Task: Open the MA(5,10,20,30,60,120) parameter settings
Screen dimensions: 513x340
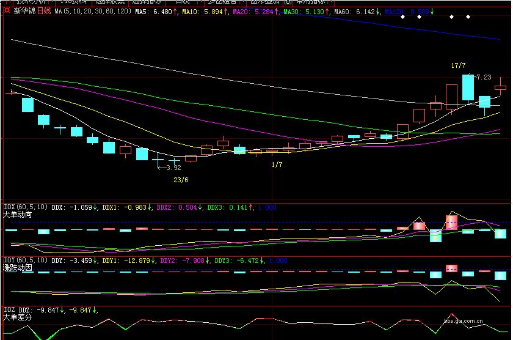Action: 93,11
